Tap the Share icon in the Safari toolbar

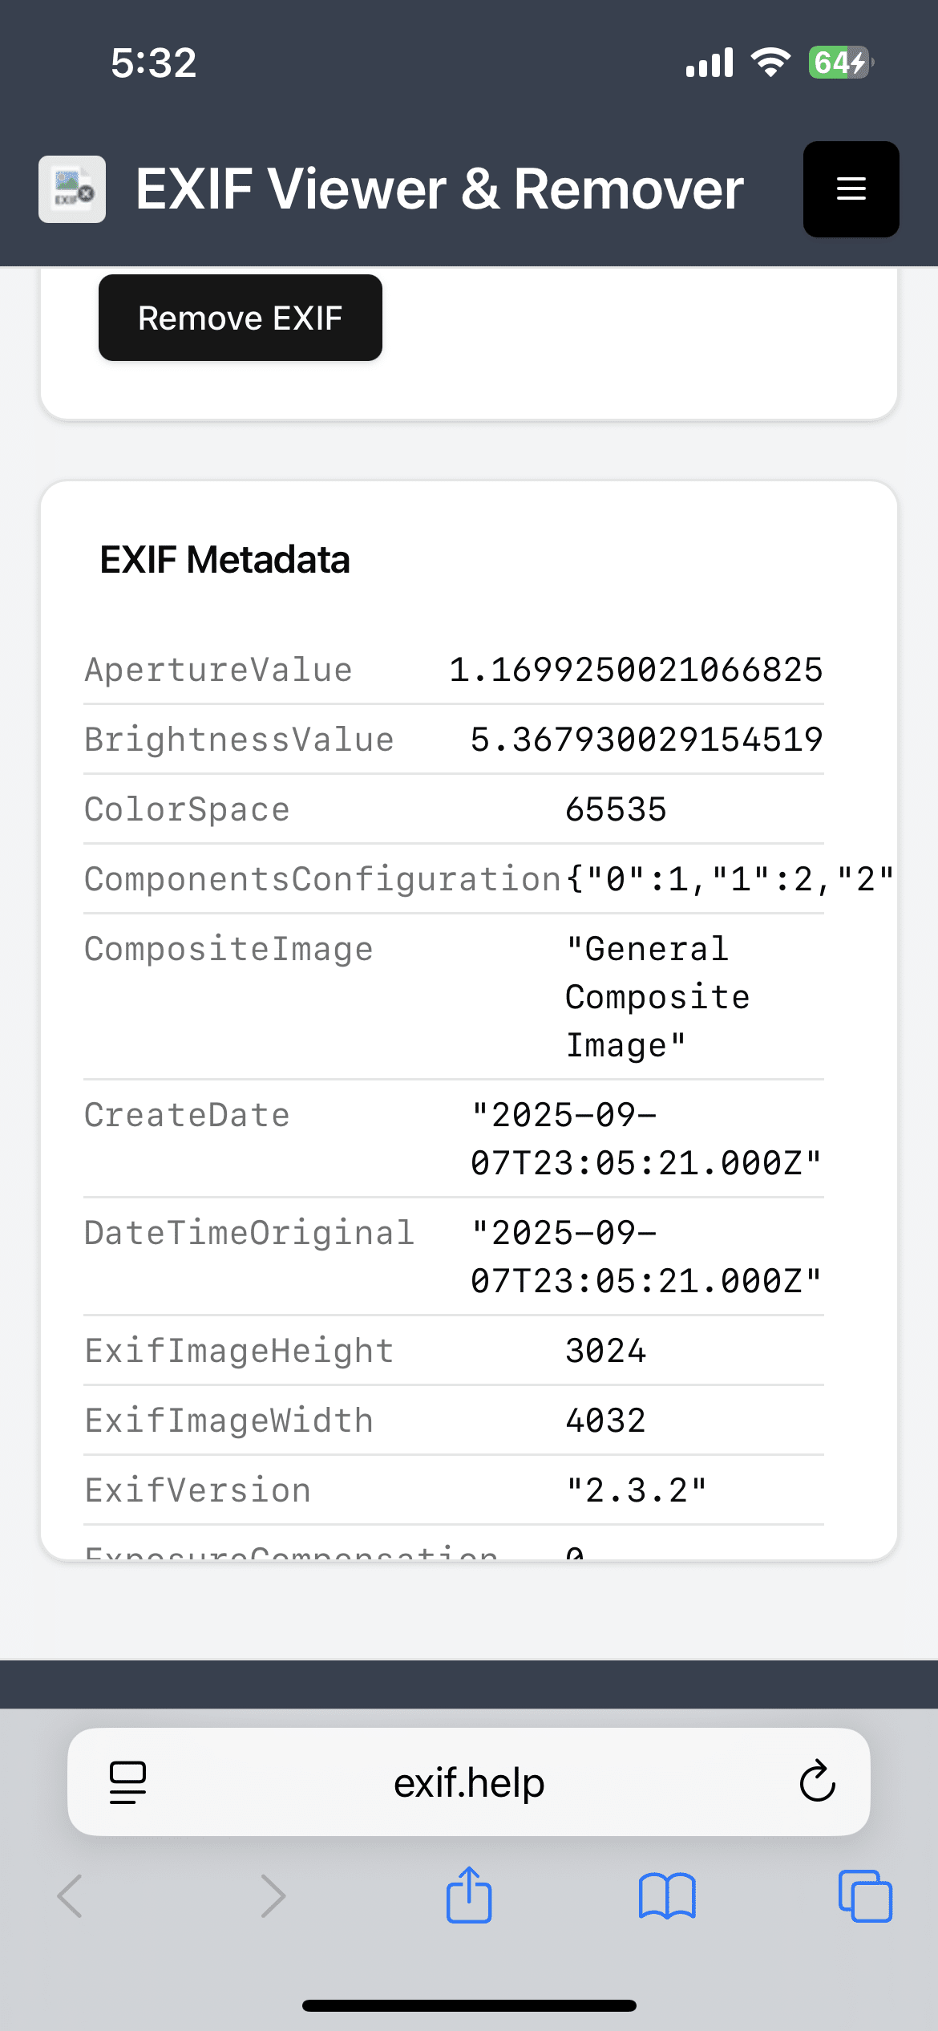click(x=468, y=1895)
